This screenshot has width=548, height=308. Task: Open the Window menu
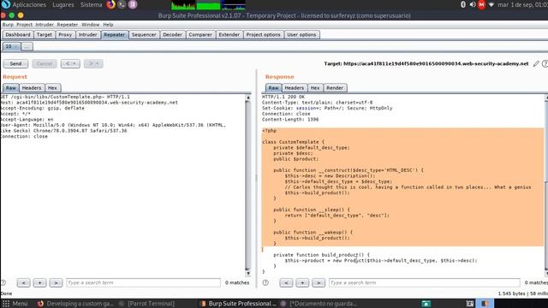(91, 25)
